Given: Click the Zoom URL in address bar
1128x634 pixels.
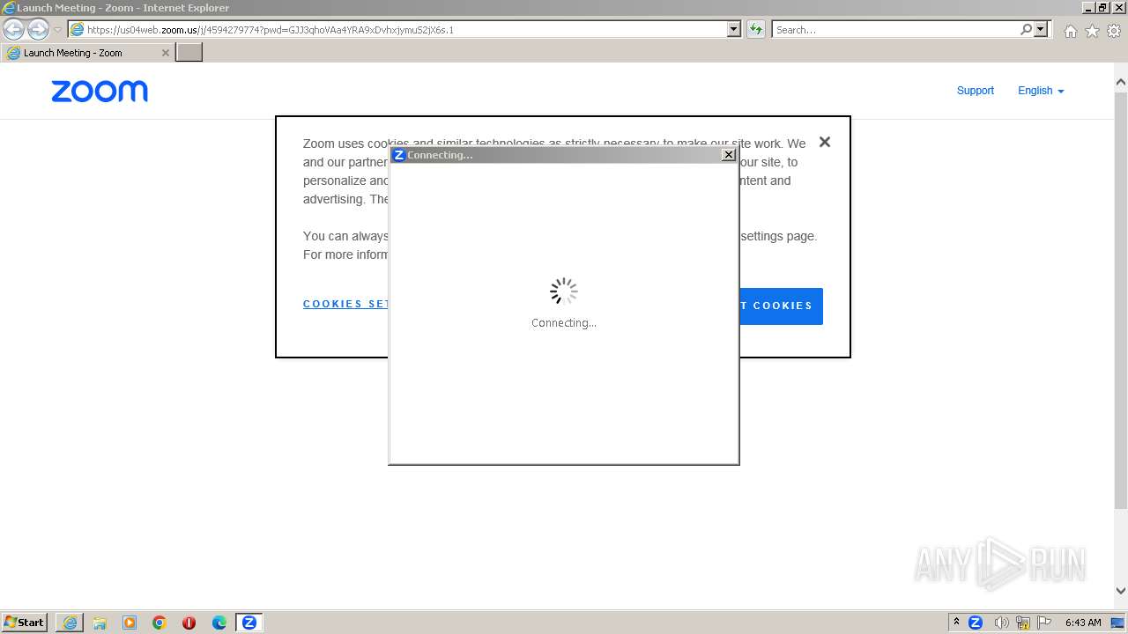Looking at the screenshot, I should pyautogui.click(x=270, y=30).
